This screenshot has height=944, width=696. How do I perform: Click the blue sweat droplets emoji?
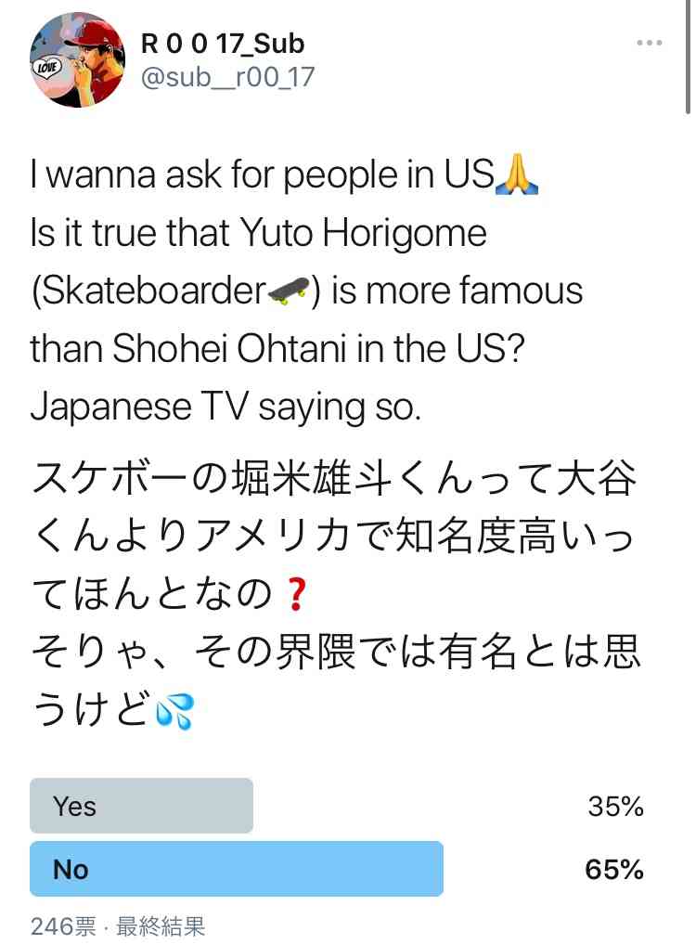coord(174,710)
